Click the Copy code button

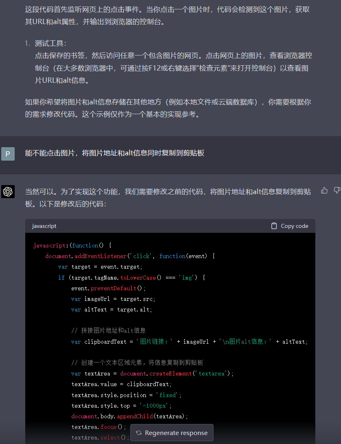click(x=290, y=225)
